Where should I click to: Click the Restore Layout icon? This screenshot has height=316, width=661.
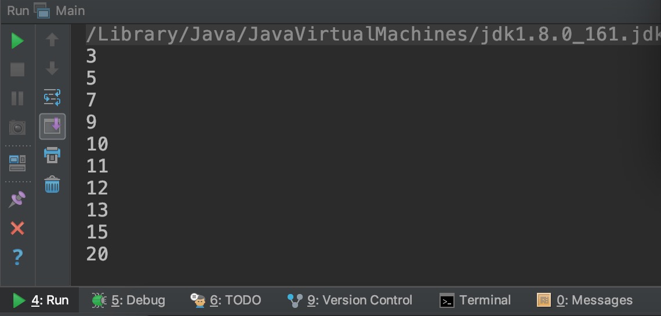tap(17, 163)
